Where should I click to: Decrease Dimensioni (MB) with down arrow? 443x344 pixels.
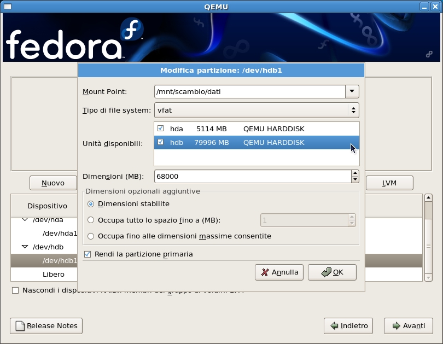pyautogui.click(x=355, y=179)
